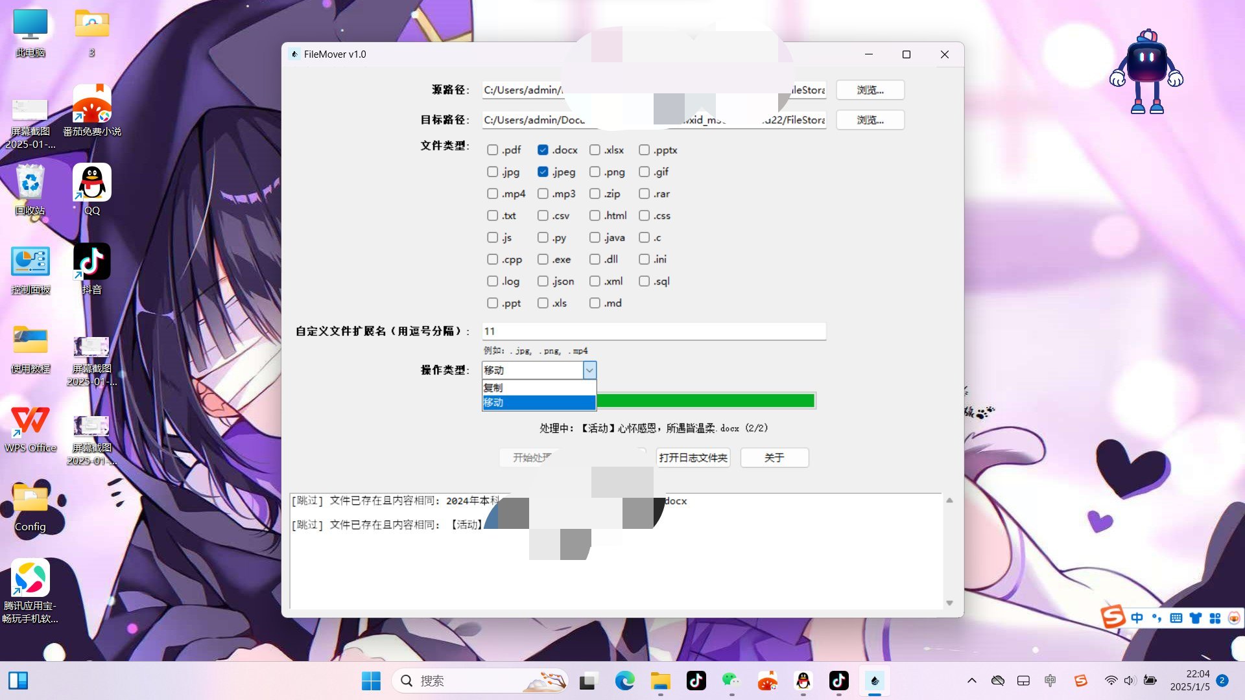The image size is (1245, 700).
Task: Launch the QQ desktop shortcut
Action: coord(91,189)
